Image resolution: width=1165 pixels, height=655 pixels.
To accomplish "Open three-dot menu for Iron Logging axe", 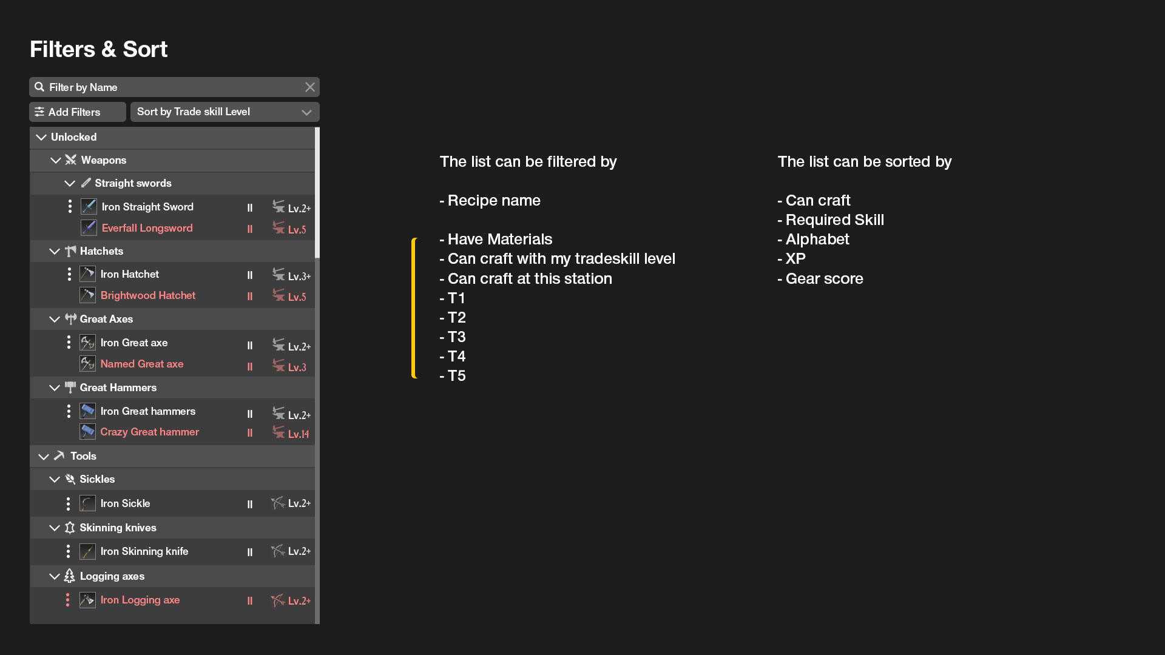I will 67,600.
